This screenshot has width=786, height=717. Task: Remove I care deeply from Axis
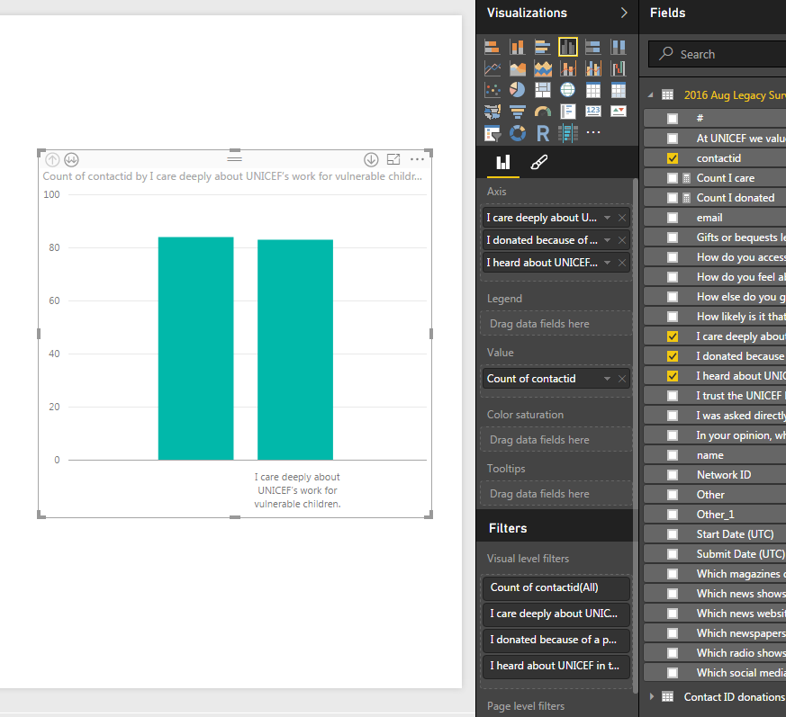point(622,218)
